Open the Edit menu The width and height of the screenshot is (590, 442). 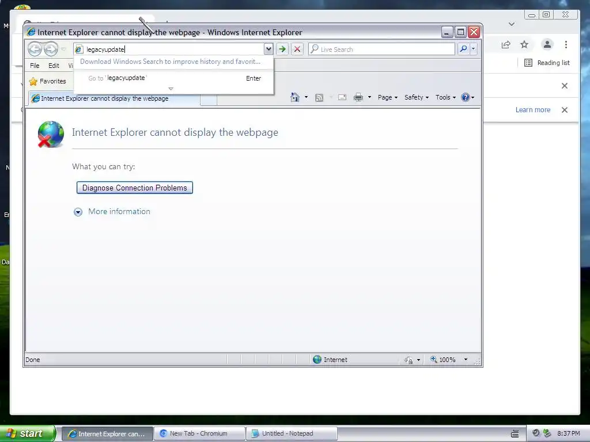[54, 66]
